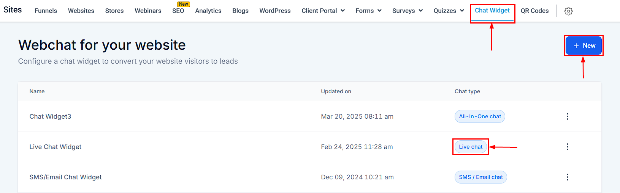Open the WordPress tab
Screen dimensions: 620x193
(x=275, y=11)
